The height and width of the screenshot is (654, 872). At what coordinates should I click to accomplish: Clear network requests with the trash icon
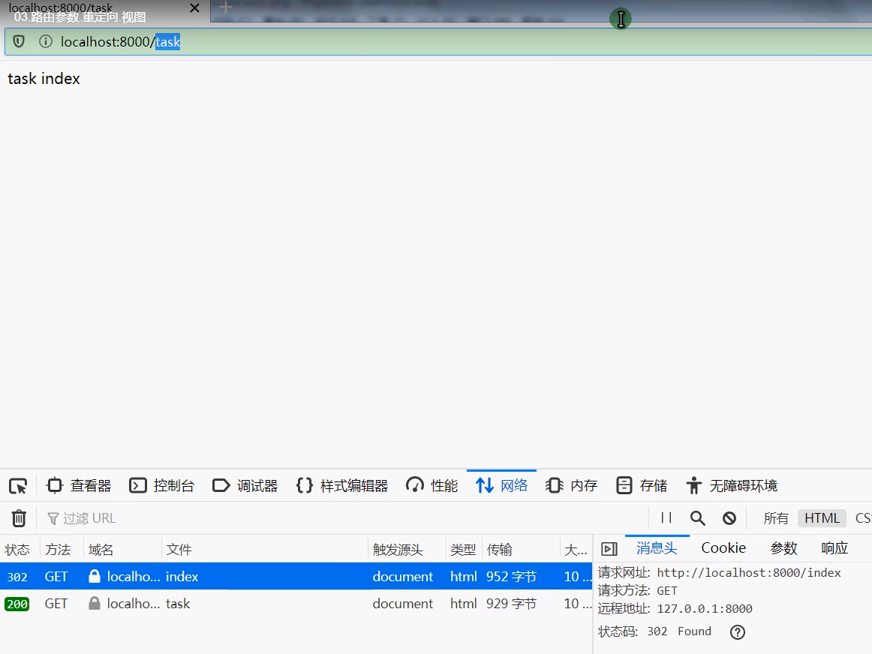point(19,518)
